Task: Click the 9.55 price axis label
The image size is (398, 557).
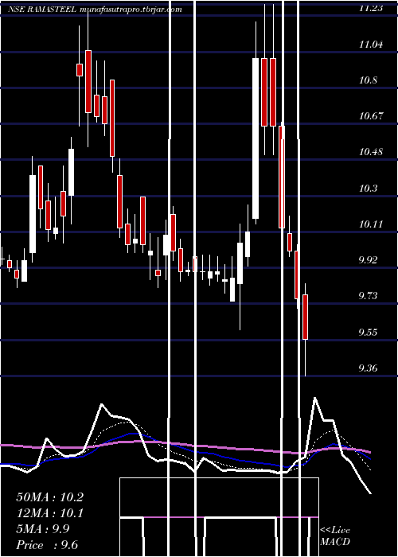Action: pos(369,333)
